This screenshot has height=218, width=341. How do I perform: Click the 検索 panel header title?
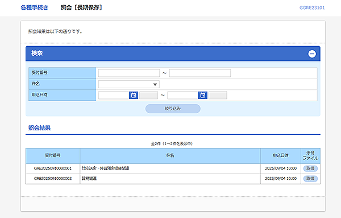(x=37, y=53)
